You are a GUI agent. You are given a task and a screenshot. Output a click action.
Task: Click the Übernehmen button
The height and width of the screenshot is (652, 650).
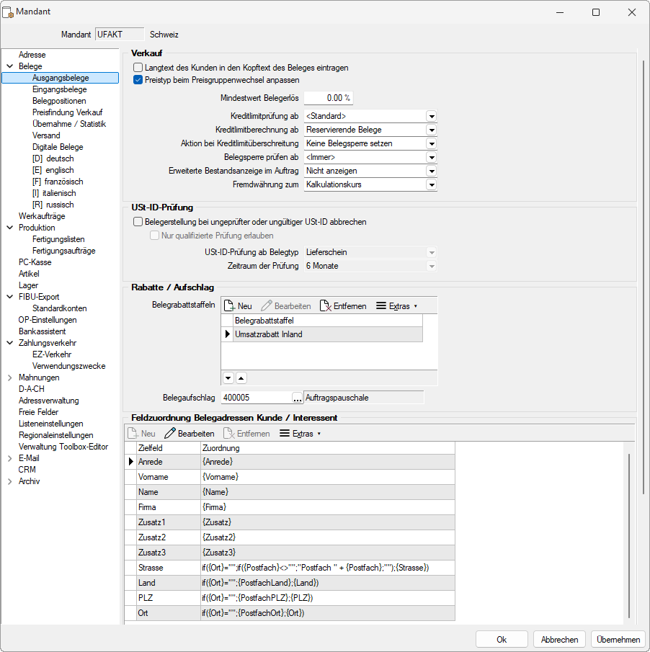click(x=618, y=639)
